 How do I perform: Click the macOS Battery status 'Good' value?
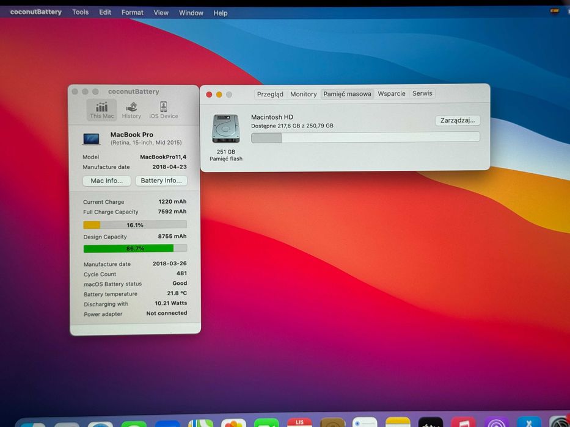coord(180,283)
